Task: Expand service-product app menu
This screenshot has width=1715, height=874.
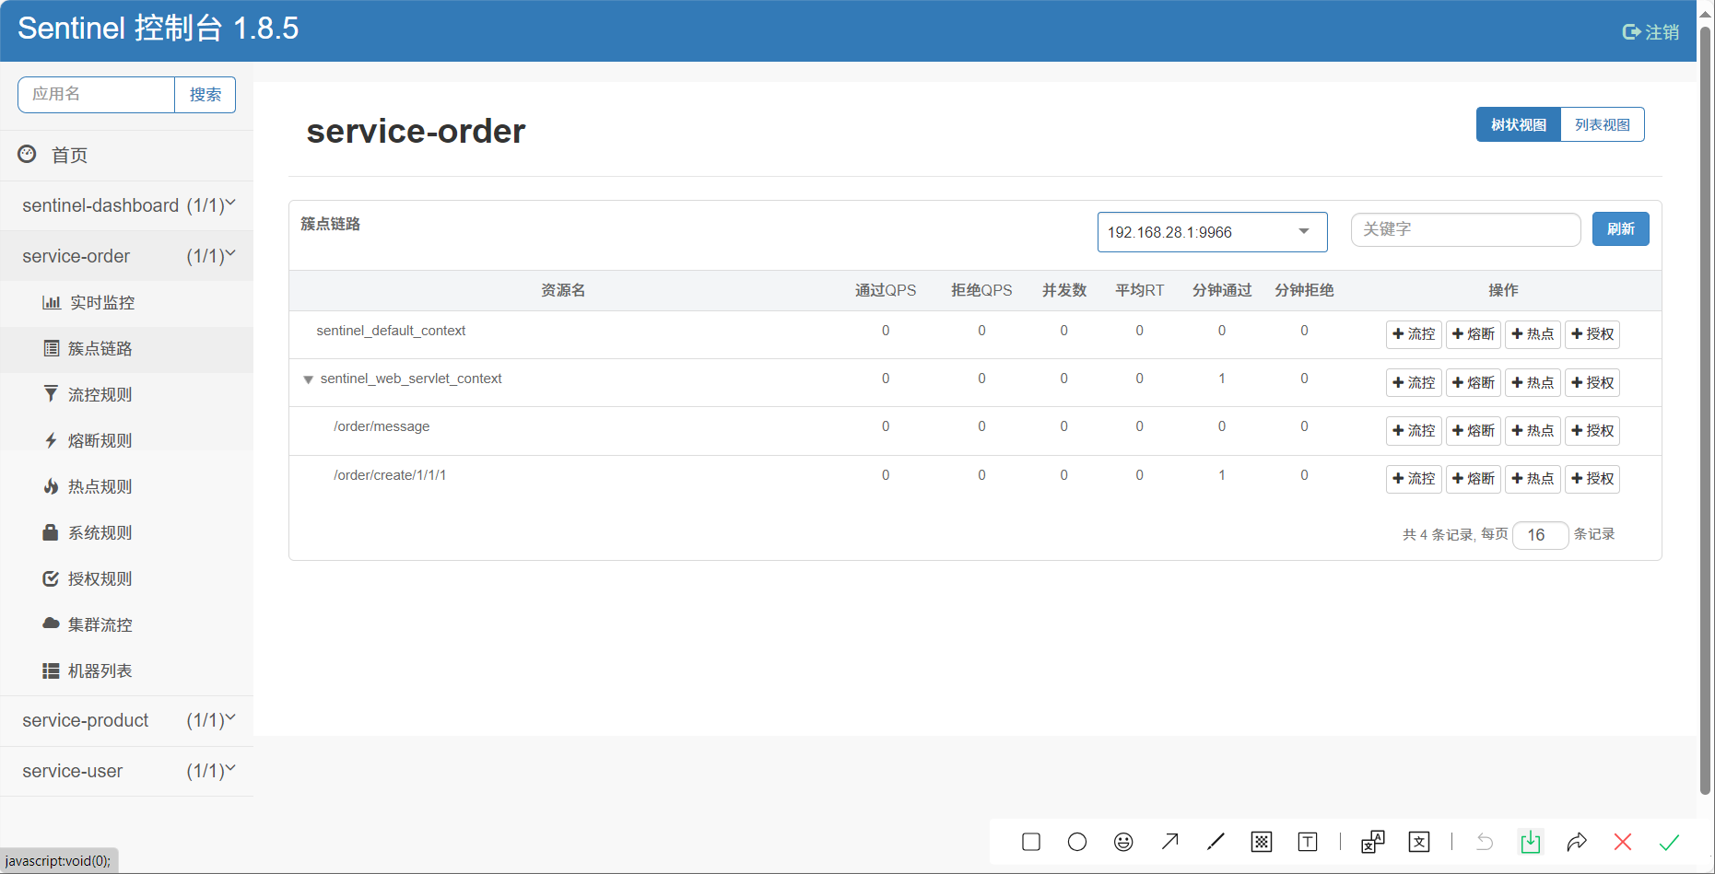Action: click(x=126, y=720)
